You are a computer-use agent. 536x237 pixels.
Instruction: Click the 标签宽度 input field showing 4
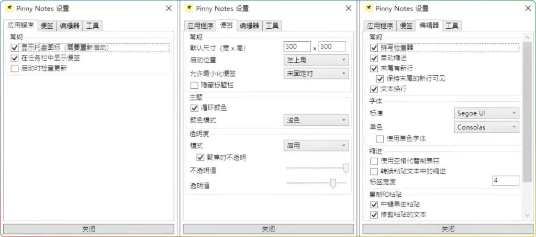coord(506,181)
